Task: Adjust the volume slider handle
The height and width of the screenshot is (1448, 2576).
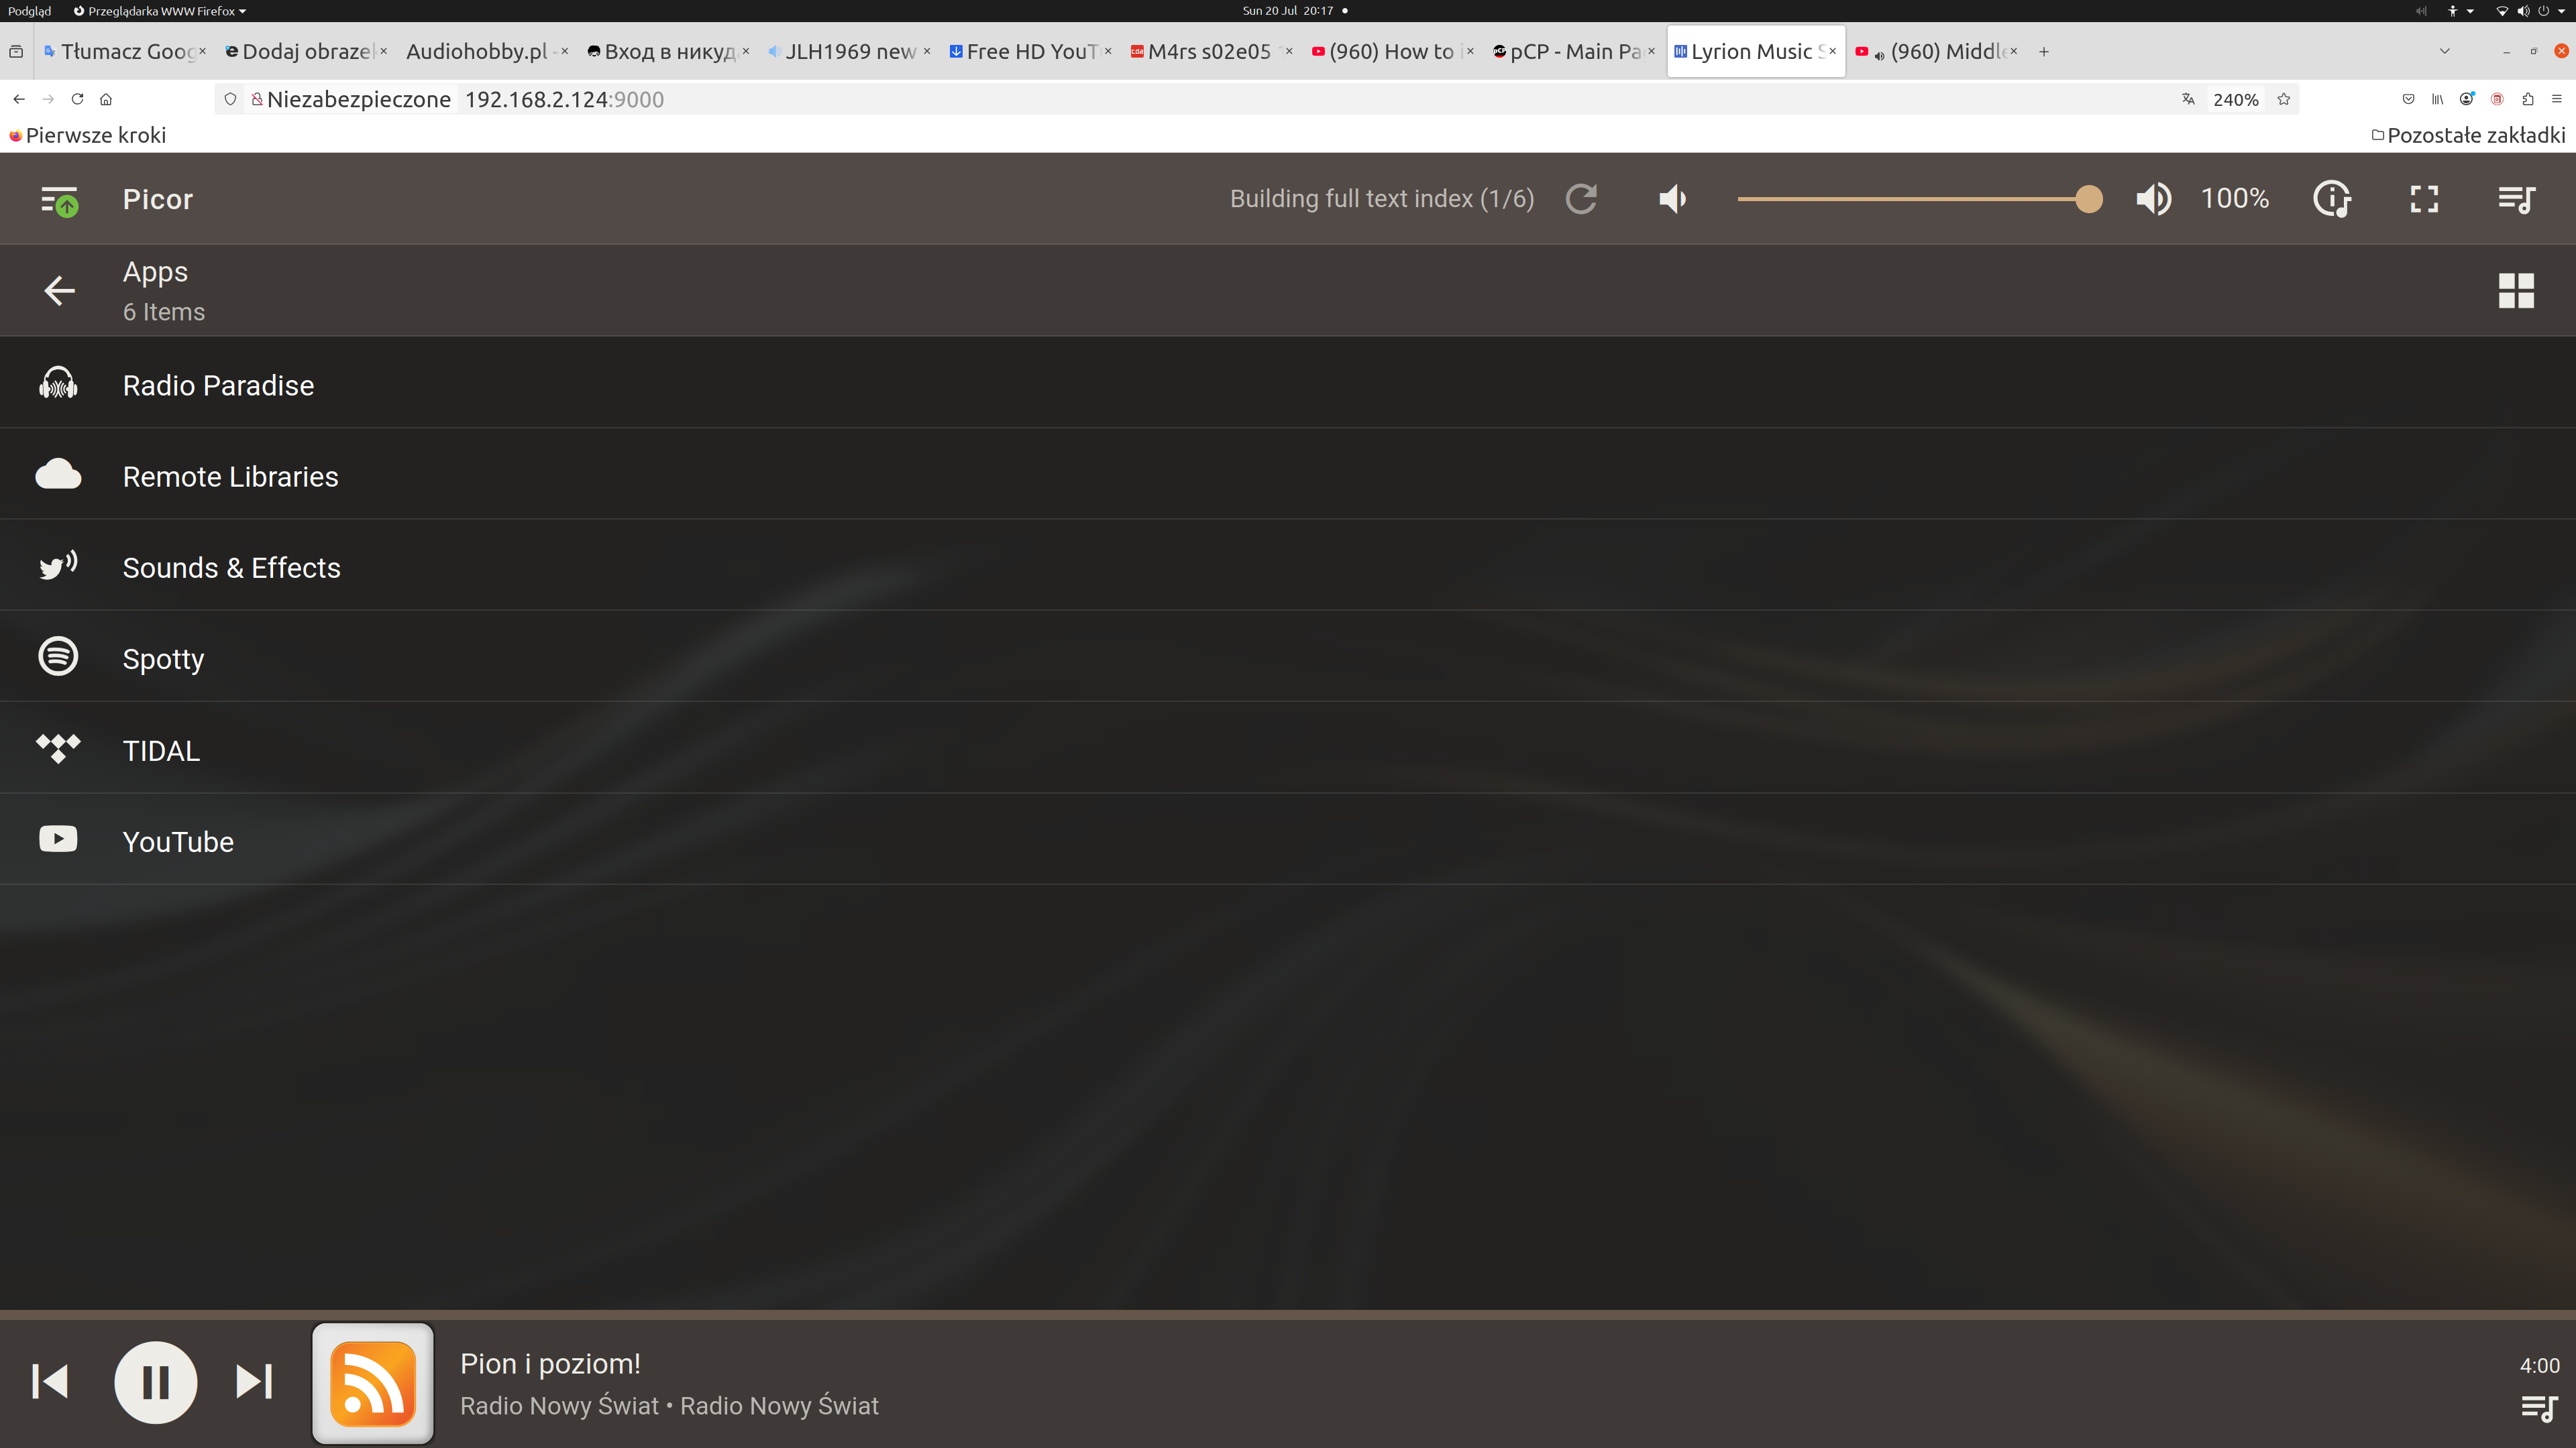Action: [2088, 199]
